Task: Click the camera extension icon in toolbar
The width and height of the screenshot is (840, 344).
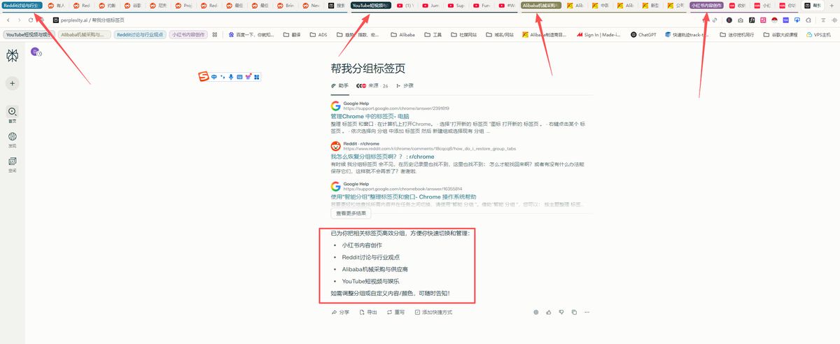Action: point(741,20)
